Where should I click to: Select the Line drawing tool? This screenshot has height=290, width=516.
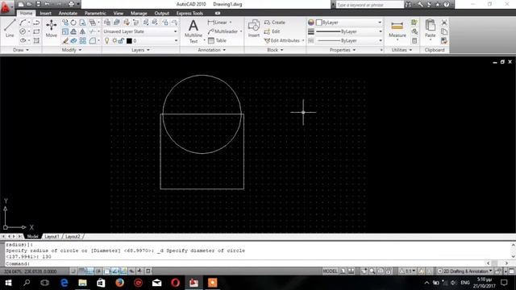pos(10,28)
